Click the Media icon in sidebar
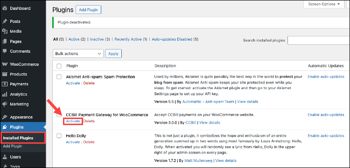Image resolution: width=350 pixels, height=168 pixels. click(5, 31)
